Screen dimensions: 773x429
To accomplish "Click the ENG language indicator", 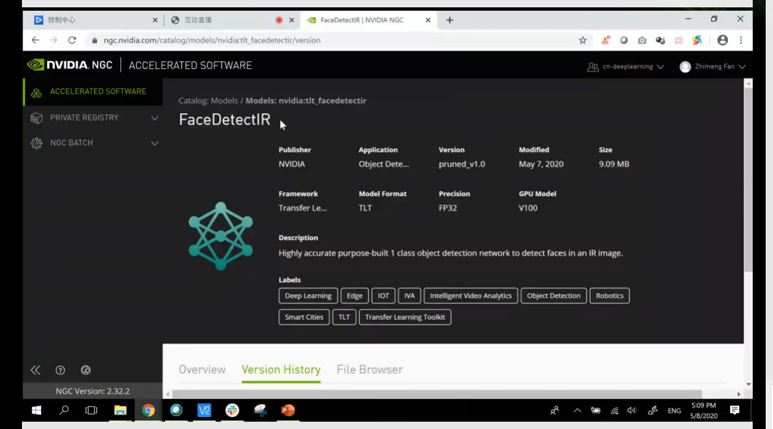I will (x=674, y=411).
